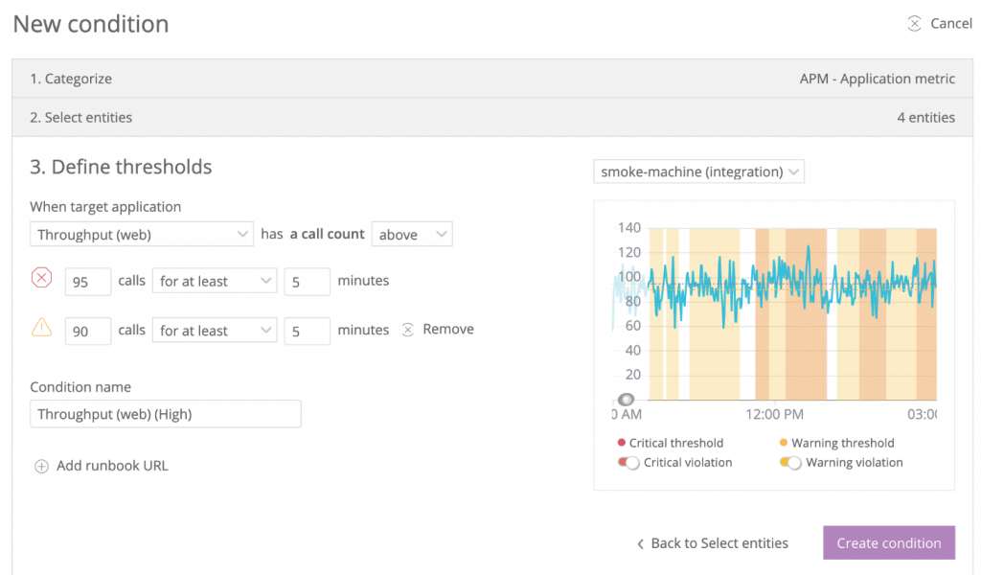Click the Create condition button
Screen dimensions: 981x575
click(889, 542)
